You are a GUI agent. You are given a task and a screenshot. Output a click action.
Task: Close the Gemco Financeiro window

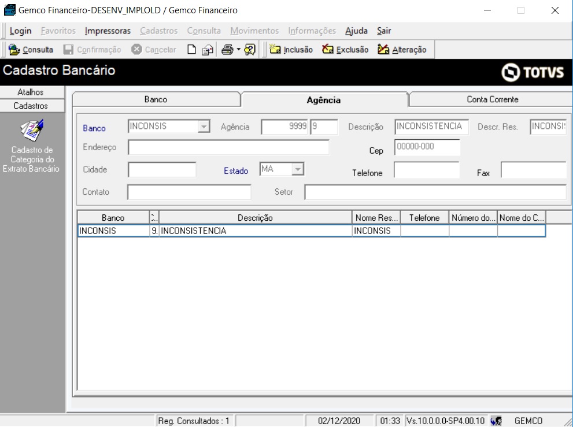[x=555, y=10]
